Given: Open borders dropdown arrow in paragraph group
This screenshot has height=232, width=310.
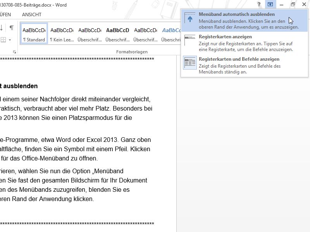Looking at the screenshot, I should click(10, 40).
